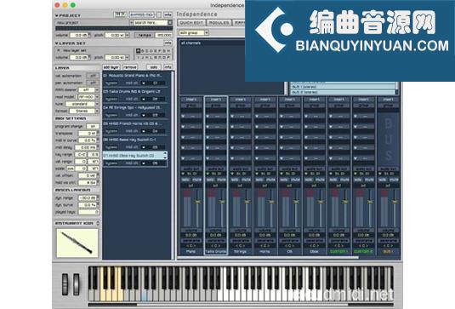The width and height of the screenshot is (455, 309).
Task: Open the format dropdown in Layer section
Action: 84,111
